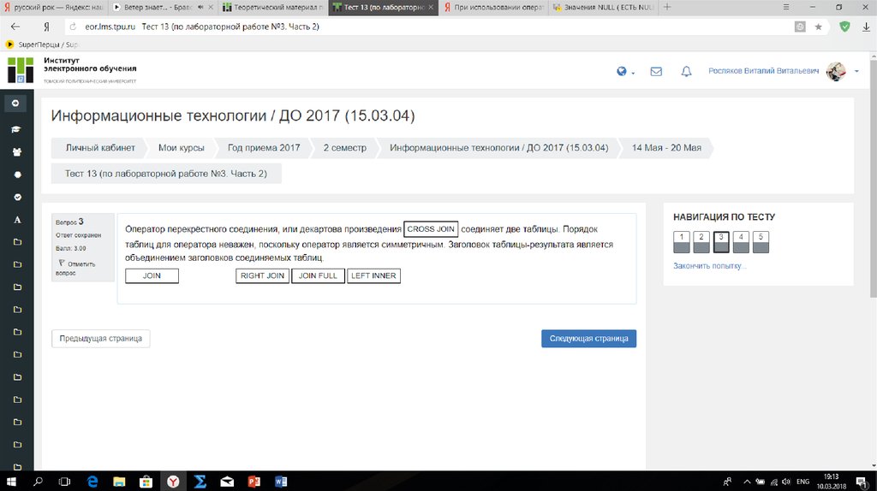The image size is (877, 491).
Task: Open the green Protect shield icon
Action: 844,27
